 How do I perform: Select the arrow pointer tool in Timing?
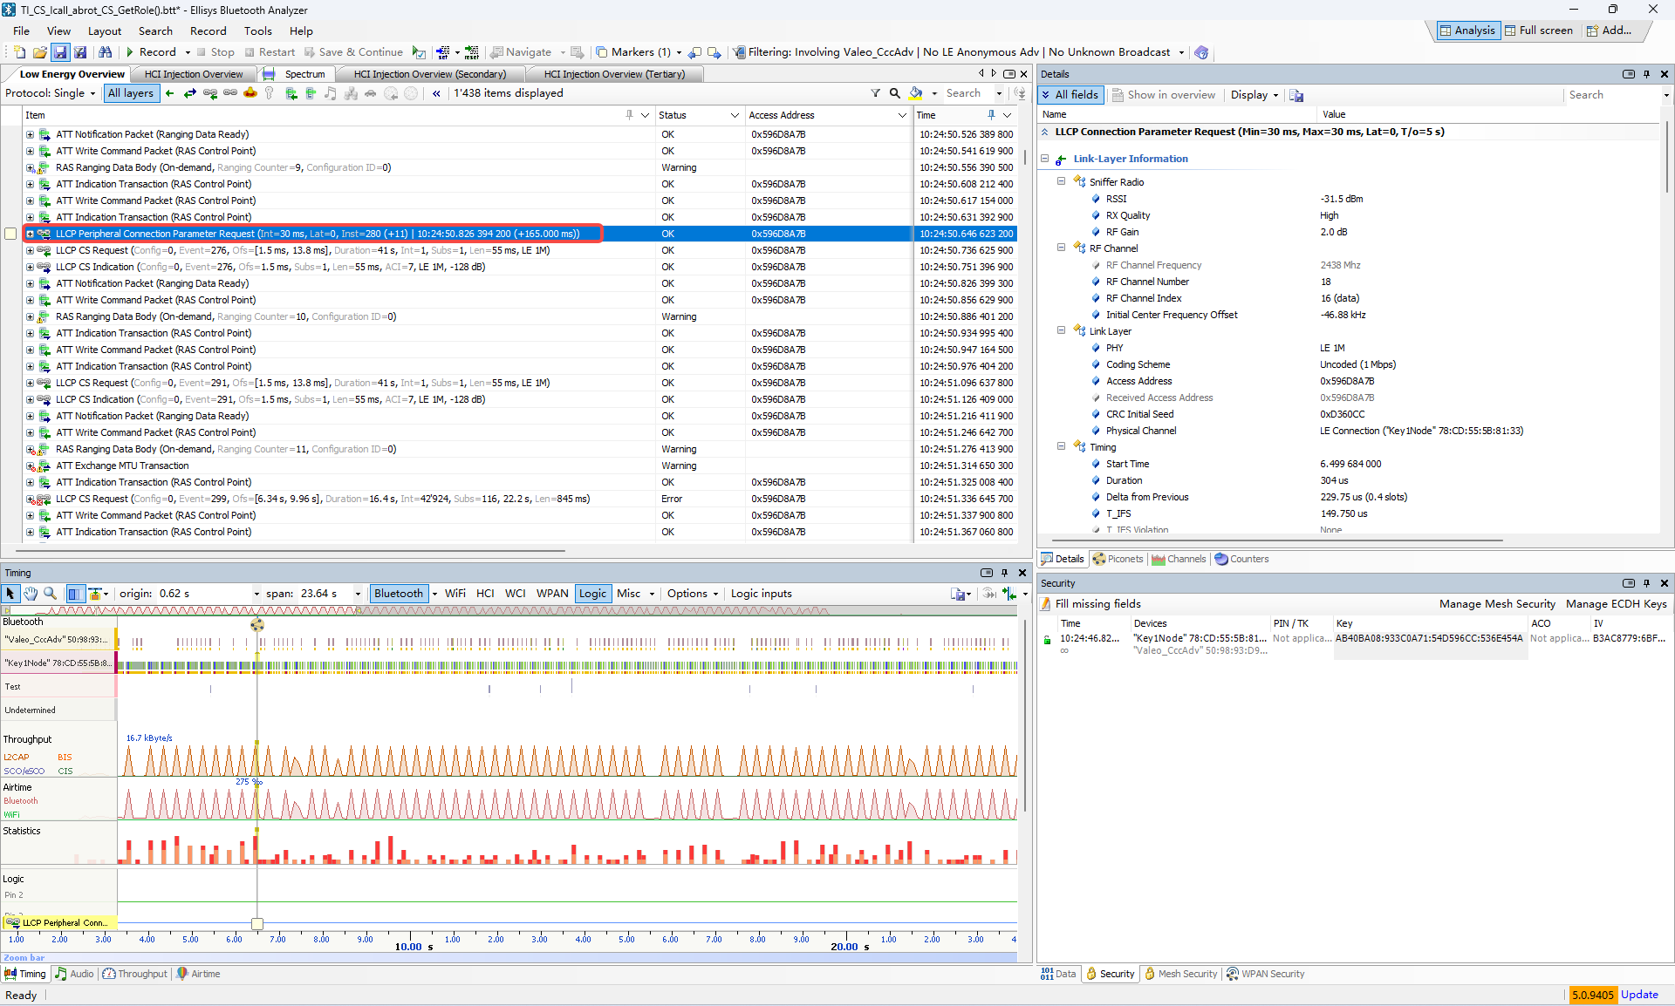click(10, 594)
